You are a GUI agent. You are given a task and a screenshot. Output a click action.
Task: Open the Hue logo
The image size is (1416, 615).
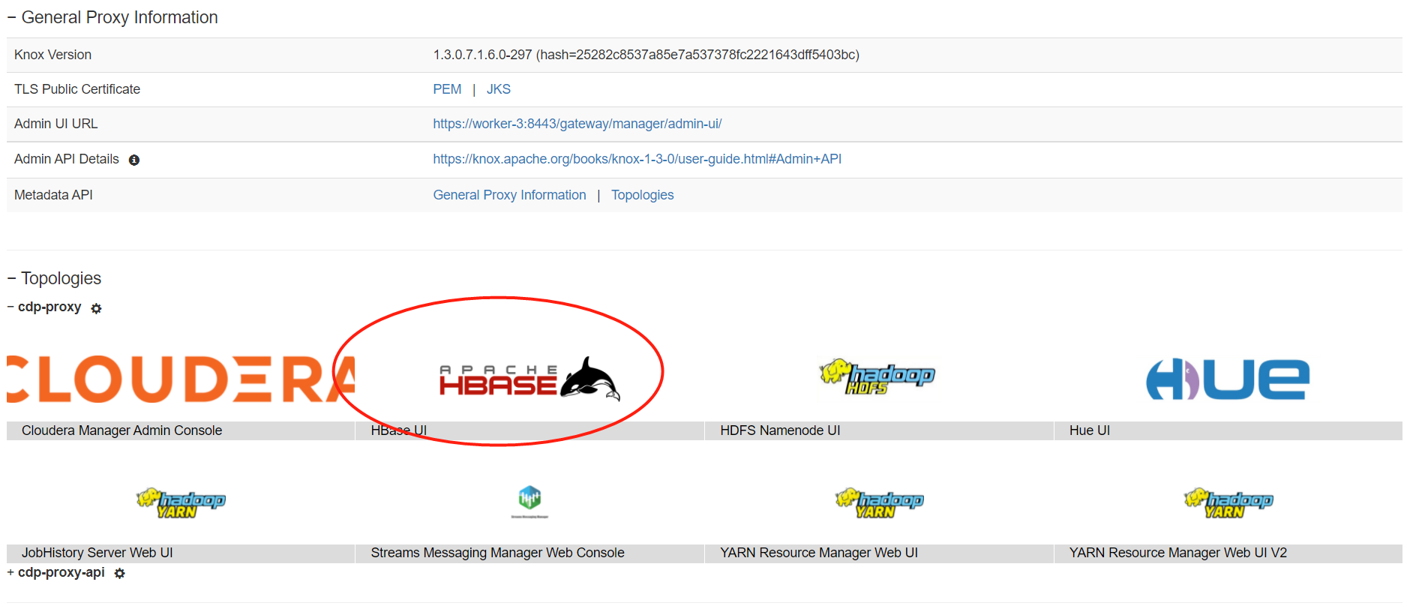coord(1228,379)
